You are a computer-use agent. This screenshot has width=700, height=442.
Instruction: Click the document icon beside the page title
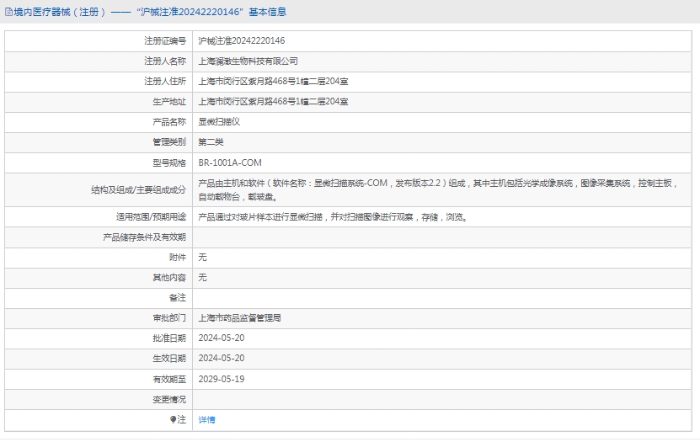pos(8,12)
